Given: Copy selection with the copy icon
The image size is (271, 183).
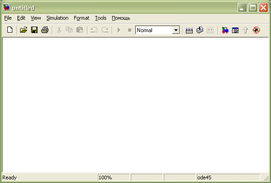Looking at the screenshot, I should coord(69,30).
